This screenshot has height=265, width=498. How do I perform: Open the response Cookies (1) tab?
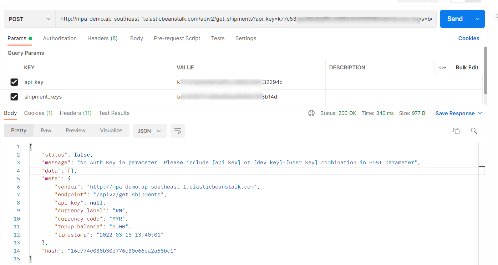pyautogui.click(x=38, y=113)
